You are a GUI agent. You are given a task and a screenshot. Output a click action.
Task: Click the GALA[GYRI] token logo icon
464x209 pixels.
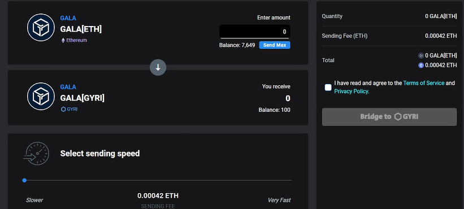41,97
